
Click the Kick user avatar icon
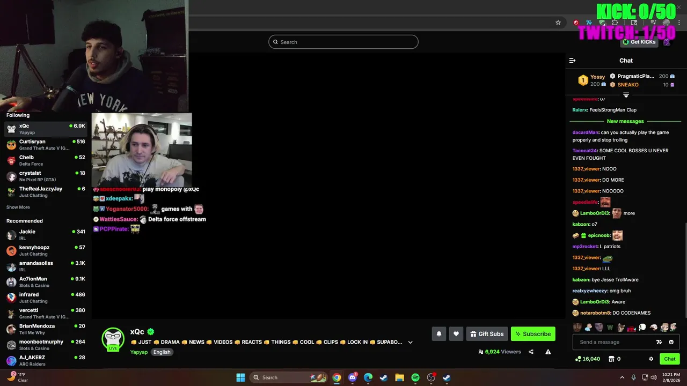pyautogui.click(x=667, y=42)
